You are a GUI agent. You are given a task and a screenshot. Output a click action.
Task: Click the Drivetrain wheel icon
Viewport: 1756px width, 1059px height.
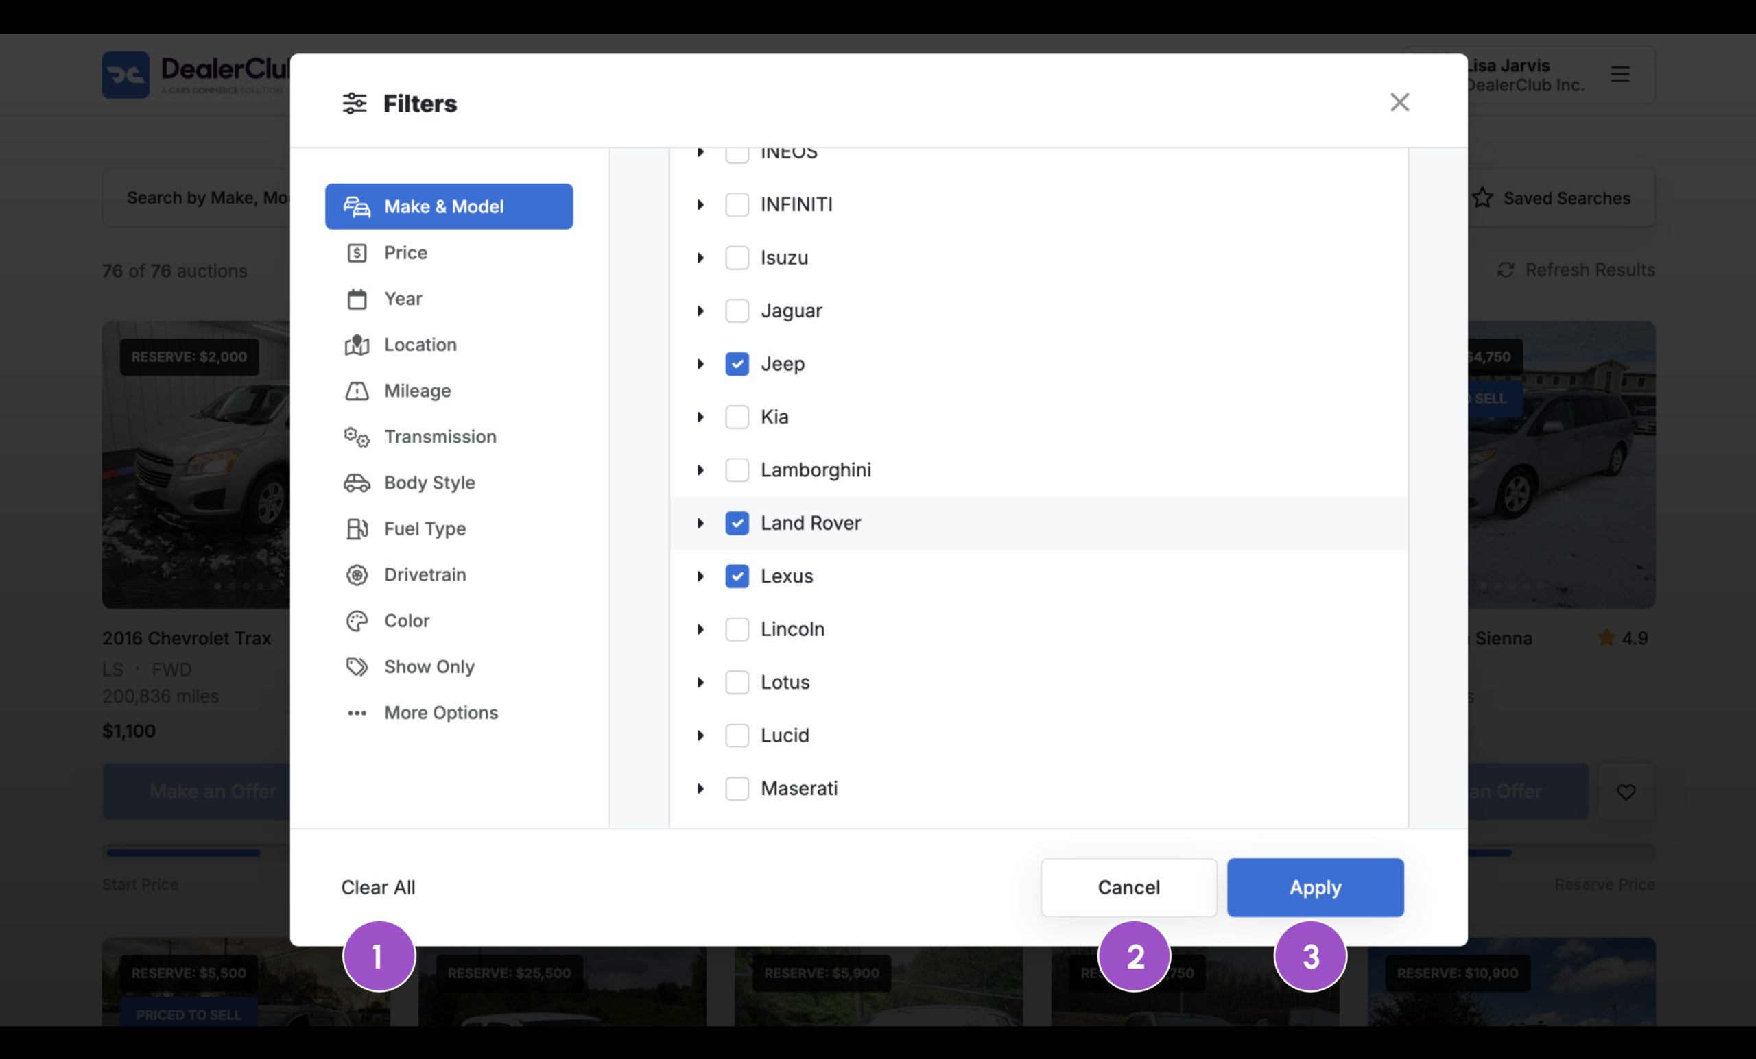(356, 574)
